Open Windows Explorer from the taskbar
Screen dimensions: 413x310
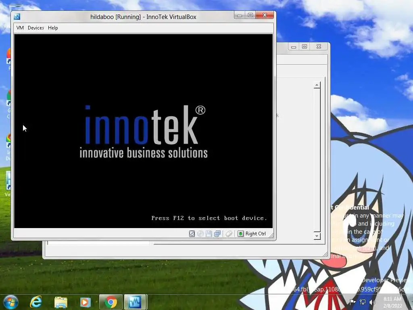point(61,302)
